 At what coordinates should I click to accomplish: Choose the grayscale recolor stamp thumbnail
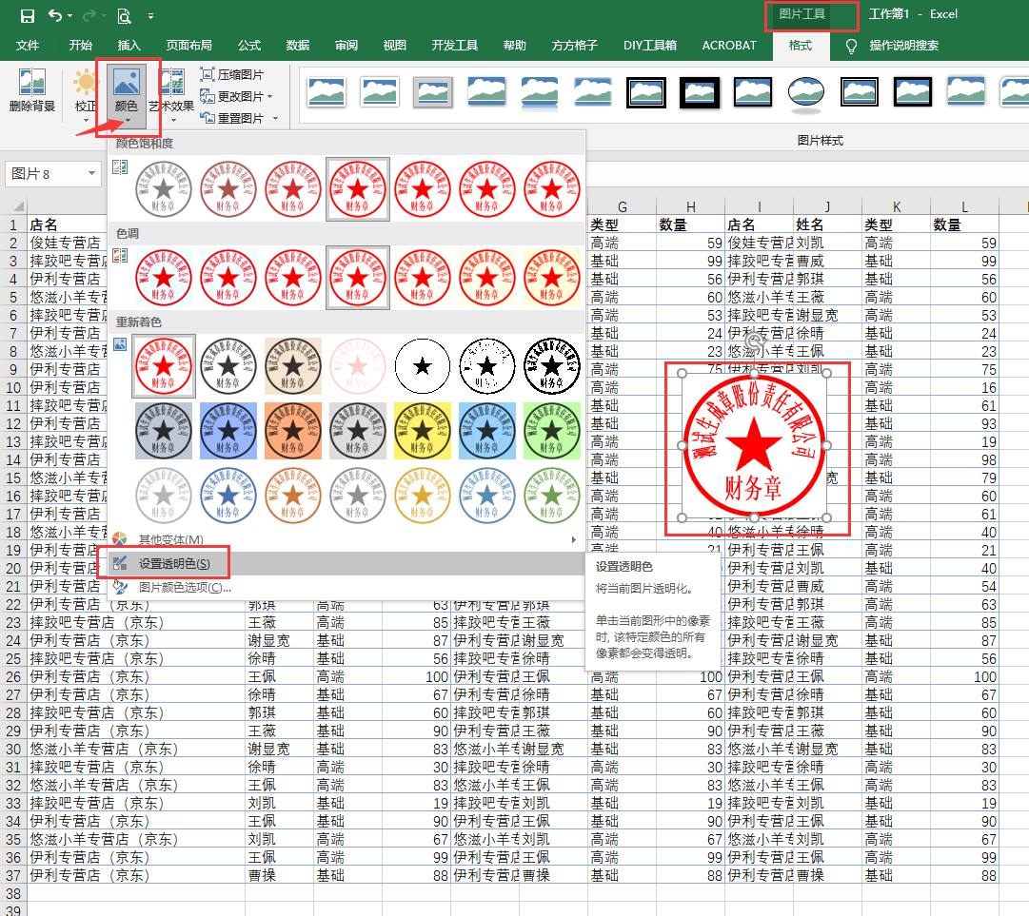(228, 366)
